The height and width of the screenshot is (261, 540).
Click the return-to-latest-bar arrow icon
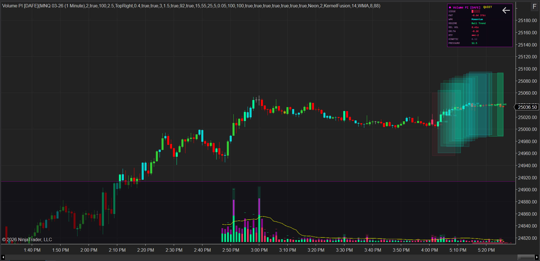tap(506, 10)
